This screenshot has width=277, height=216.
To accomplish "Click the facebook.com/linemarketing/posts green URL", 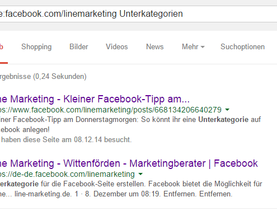I will [111, 110].
